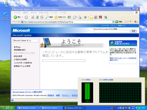Click the Privacy (プライバシー) footer link
The image size is (147, 110).
[x=66, y=95]
